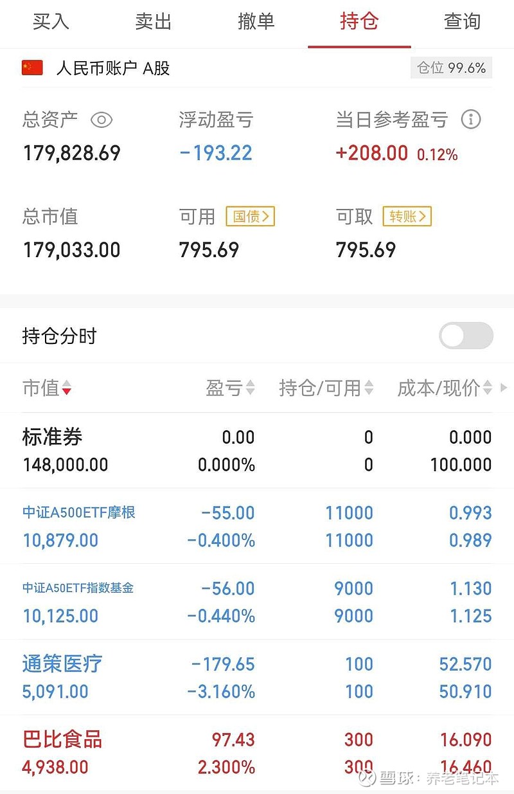
Task: Open the 撤单 tab
Action: 256,21
